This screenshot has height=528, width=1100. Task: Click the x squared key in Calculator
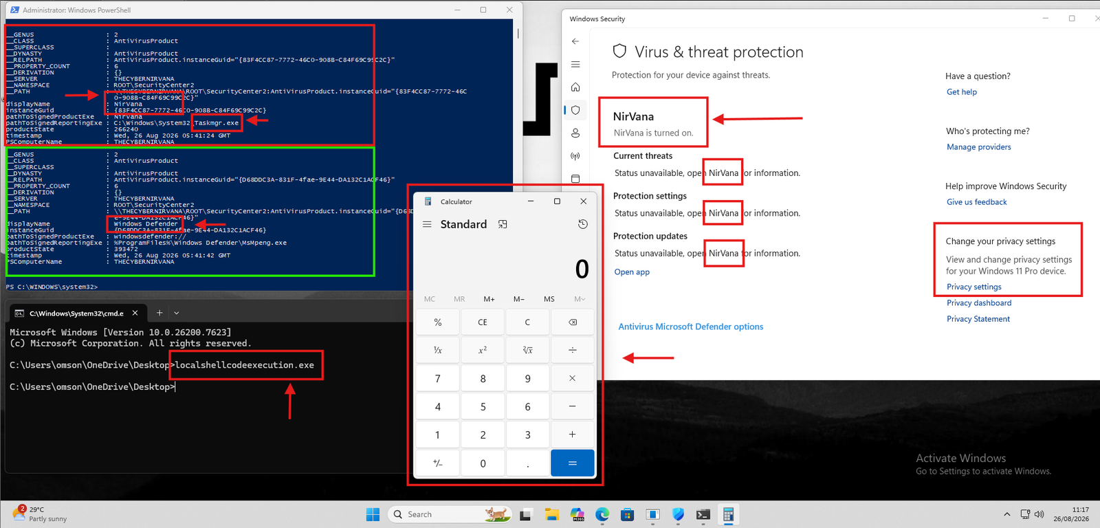coord(483,350)
